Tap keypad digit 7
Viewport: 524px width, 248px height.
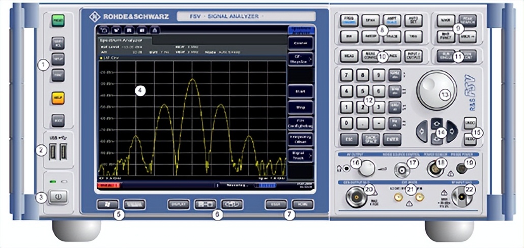point(346,75)
